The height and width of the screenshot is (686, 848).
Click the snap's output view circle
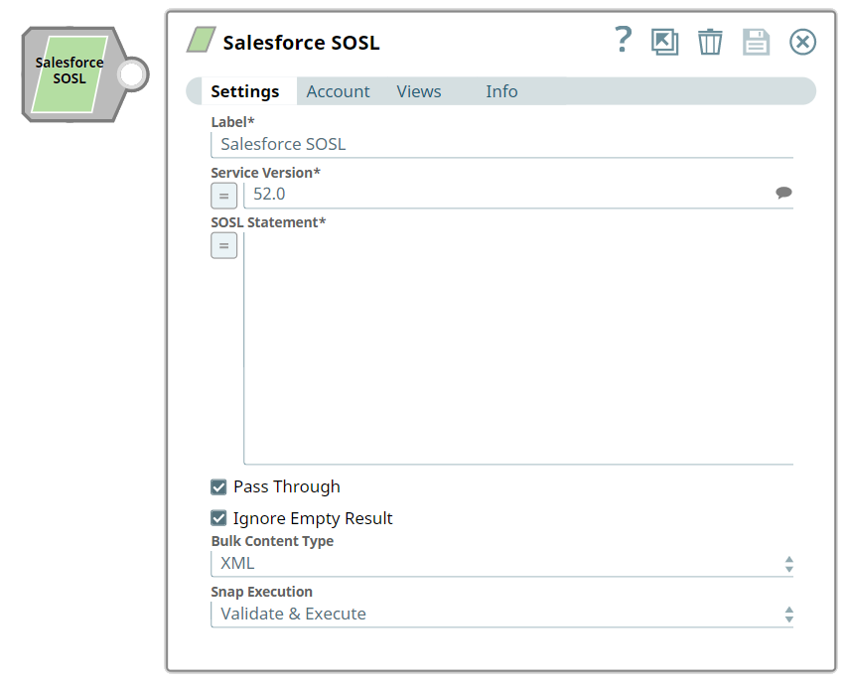(x=133, y=74)
